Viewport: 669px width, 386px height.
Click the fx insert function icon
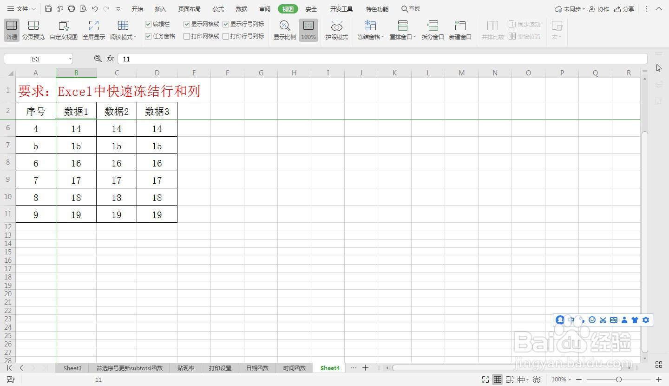coord(110,59)
